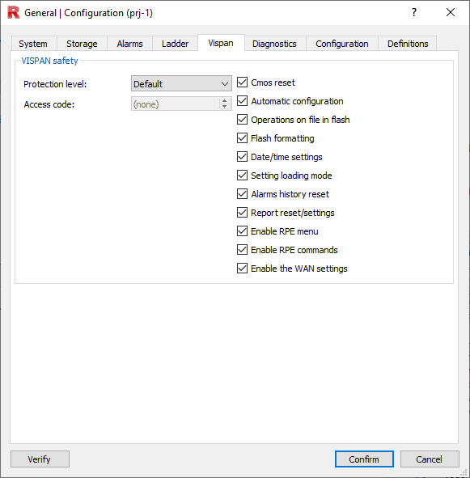Cancel the configuration dialog
470x478 pixels.
pyautogui.click(x=430, y=459)
